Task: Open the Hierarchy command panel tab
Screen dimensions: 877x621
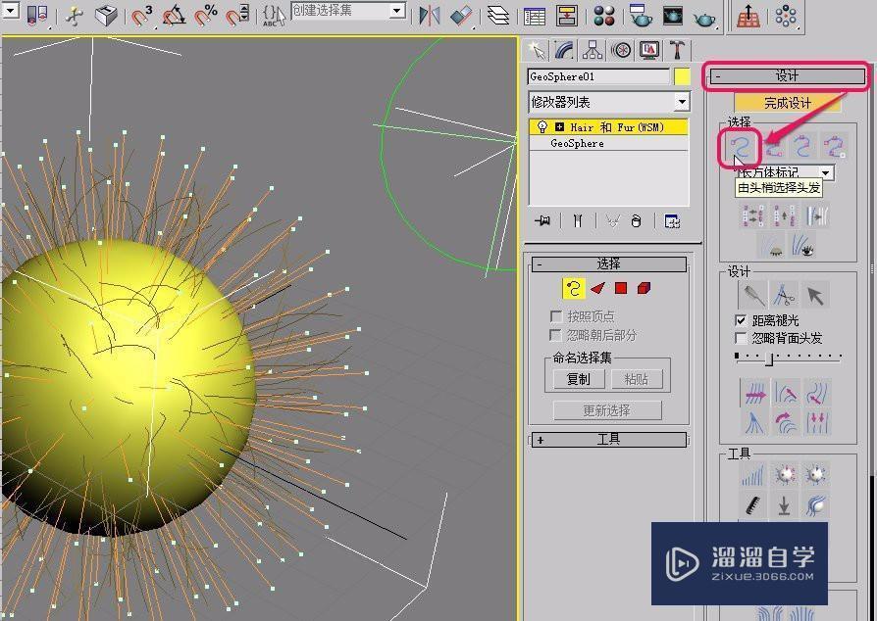Action: point(593,50)
